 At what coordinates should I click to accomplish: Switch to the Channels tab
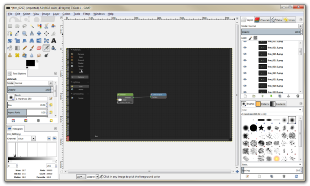pyautogui.click(x=262, y=20)
